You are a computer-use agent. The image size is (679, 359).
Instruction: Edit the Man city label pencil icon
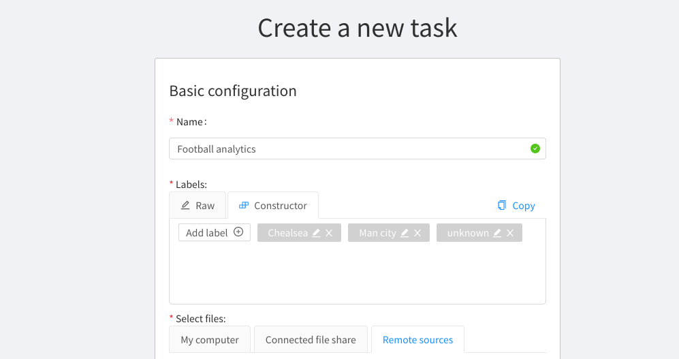pyautogui.click(x=405, y=233)
